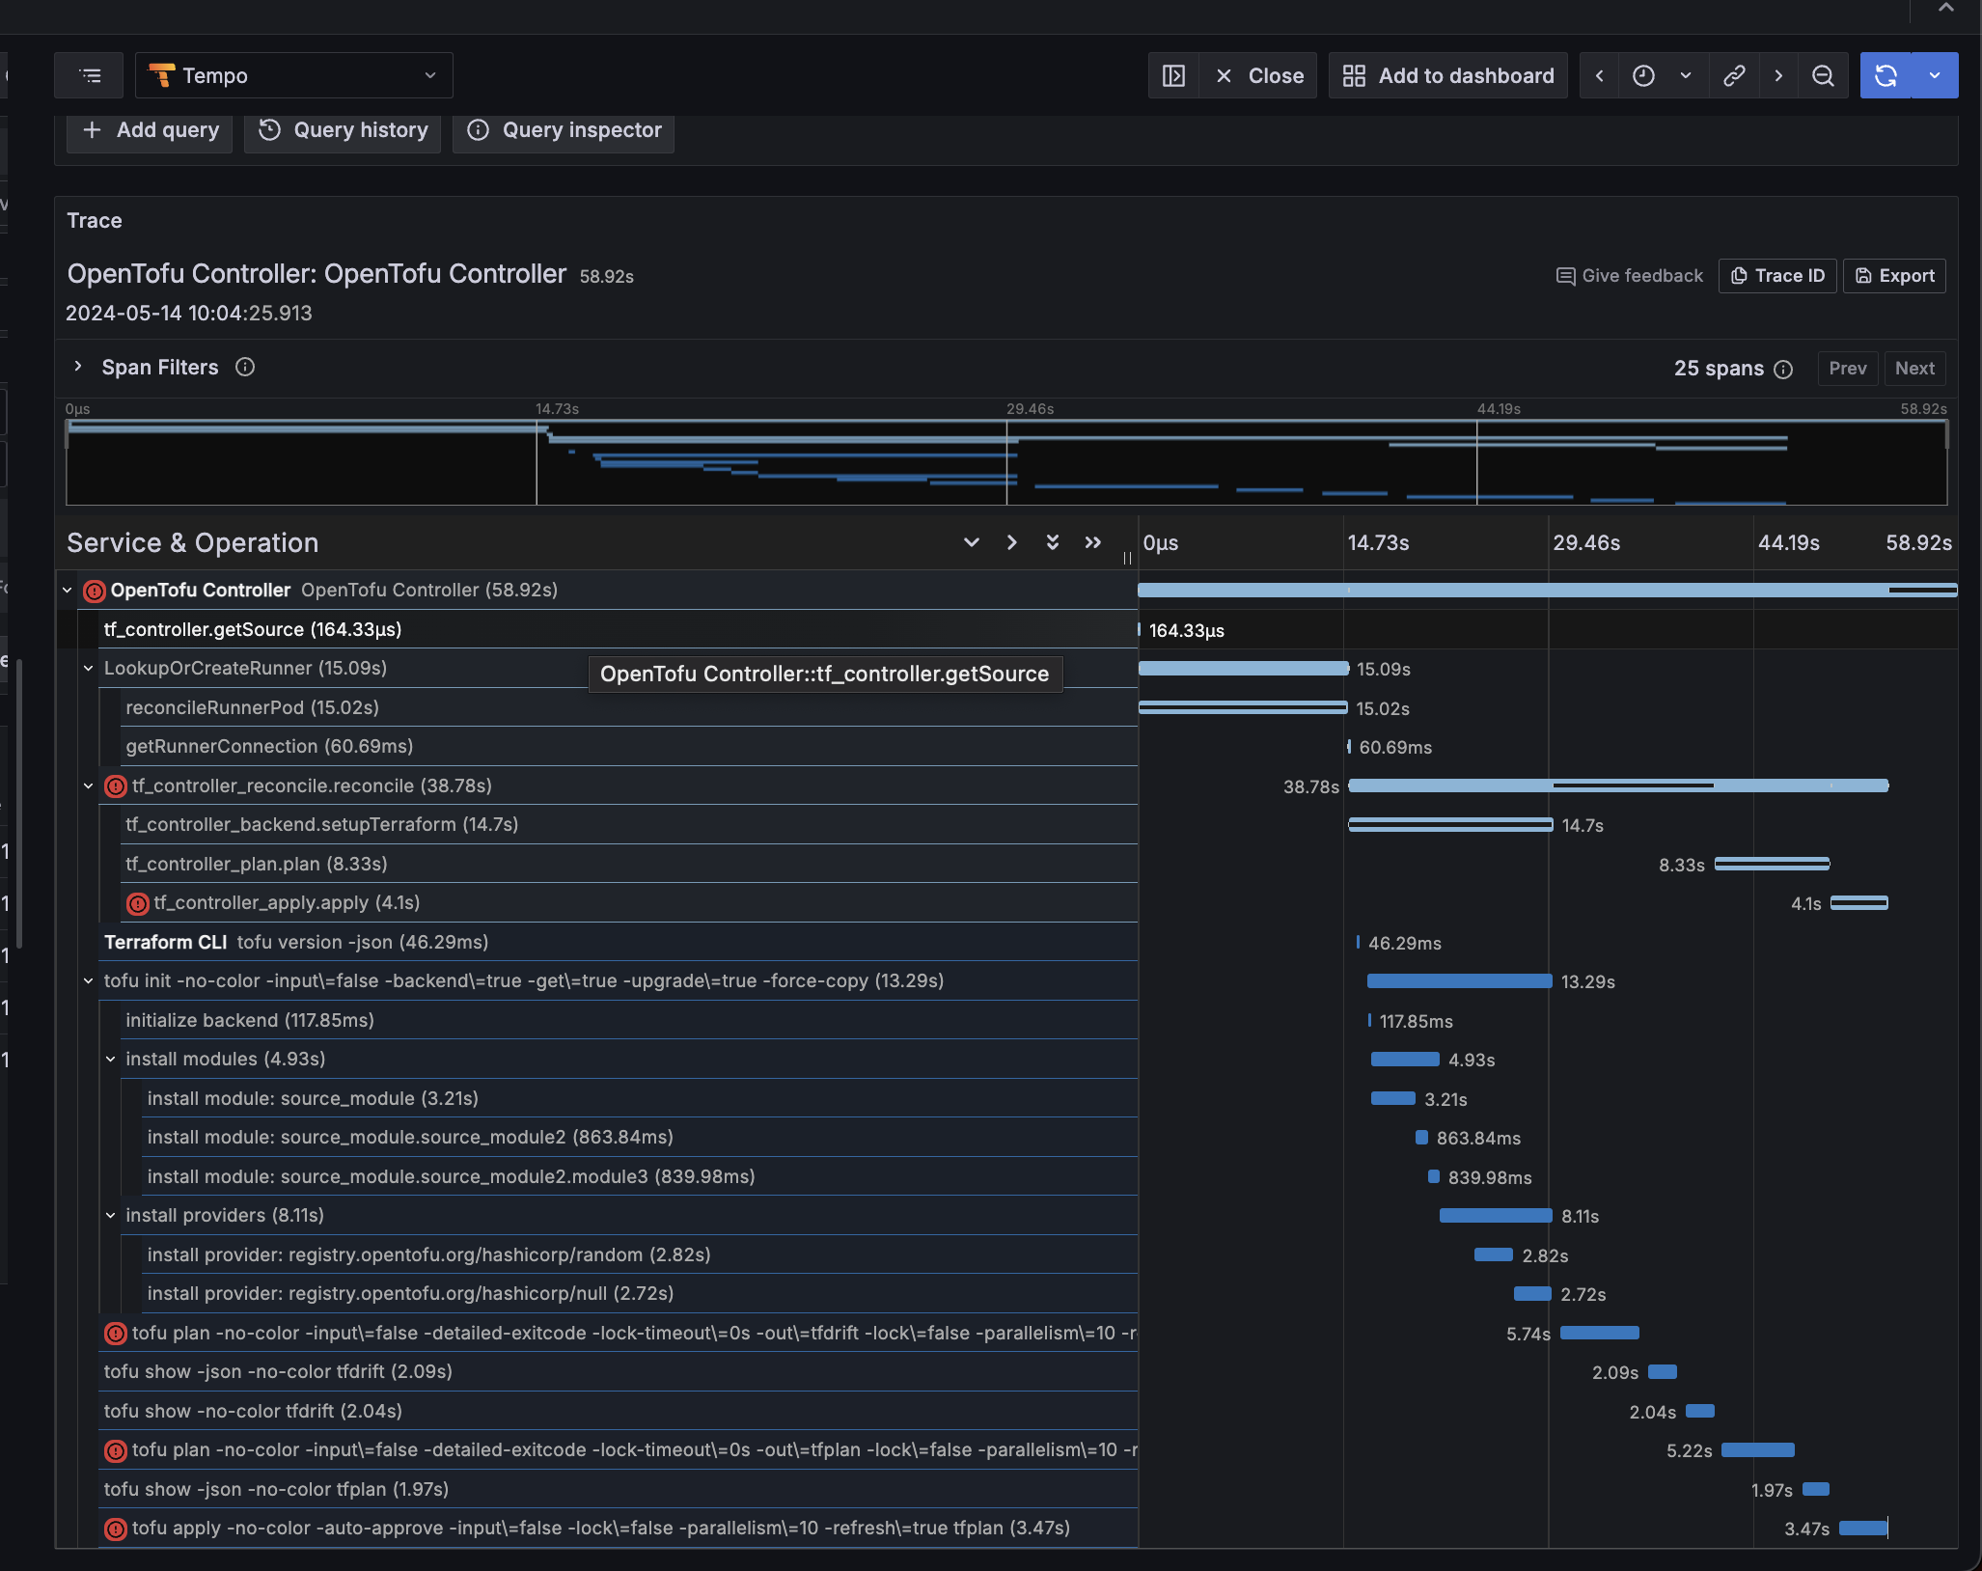Click error icon on tofu plan tfdrift row
Viewport: 1982px width, 1571px height.
pos(116,1334)
